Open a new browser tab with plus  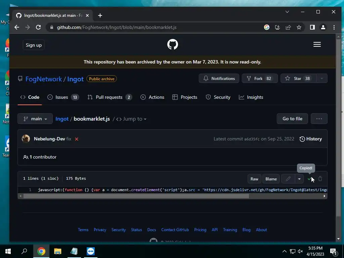tap(100, 15)
